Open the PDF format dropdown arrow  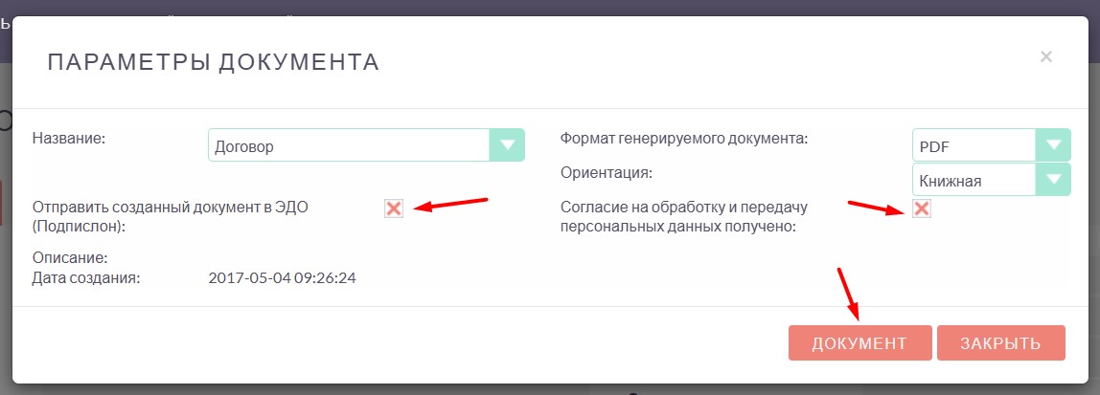pyautogui.click(x=1053, y=145)
